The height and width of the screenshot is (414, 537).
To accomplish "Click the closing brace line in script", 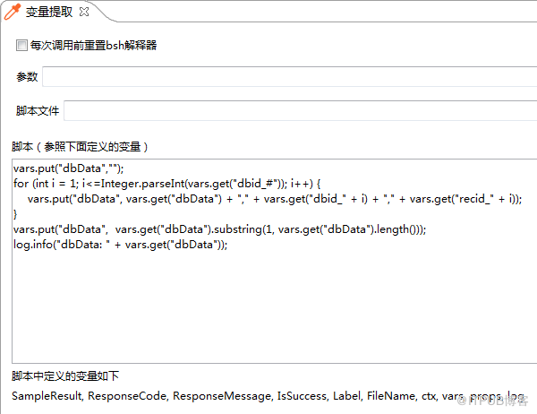I will click(x=15, y=214).
